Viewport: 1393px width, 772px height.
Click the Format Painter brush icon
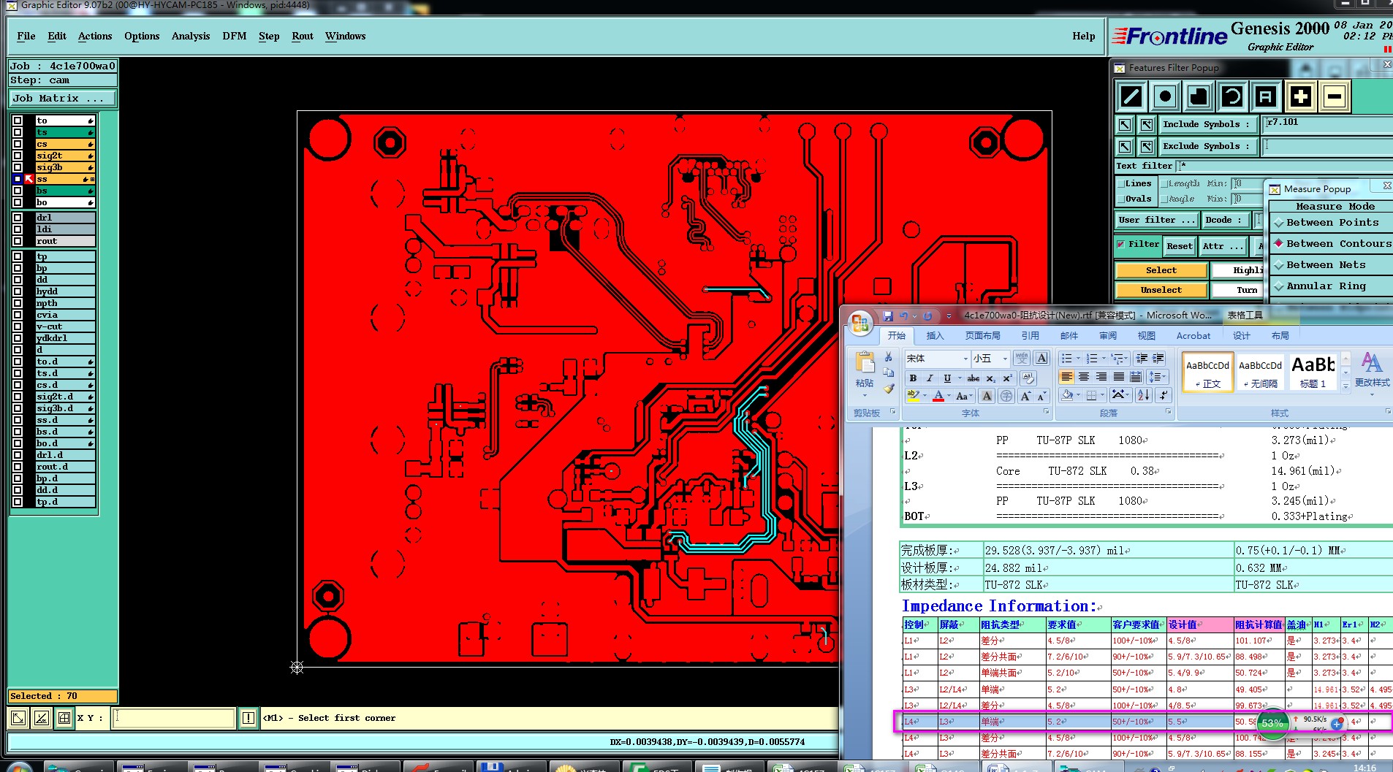[889, 389]
